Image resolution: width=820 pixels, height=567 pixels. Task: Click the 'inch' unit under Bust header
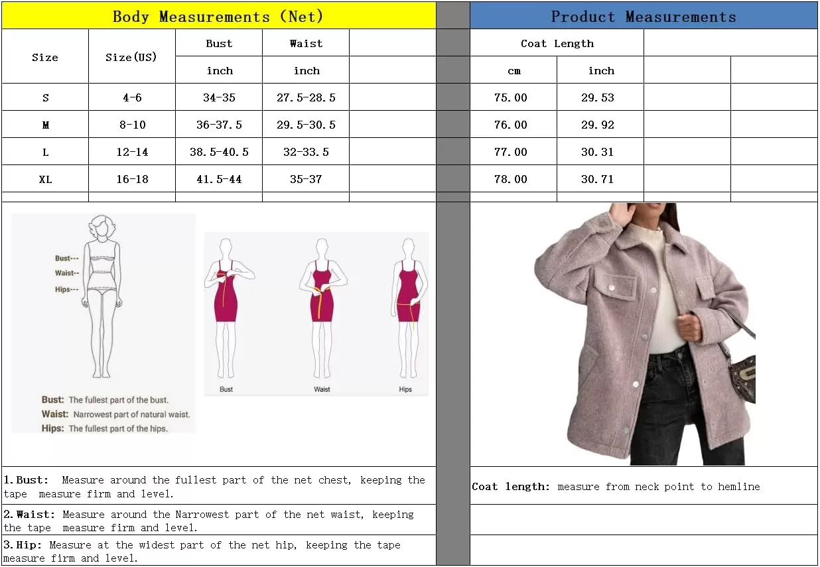[x=219, y=70]
